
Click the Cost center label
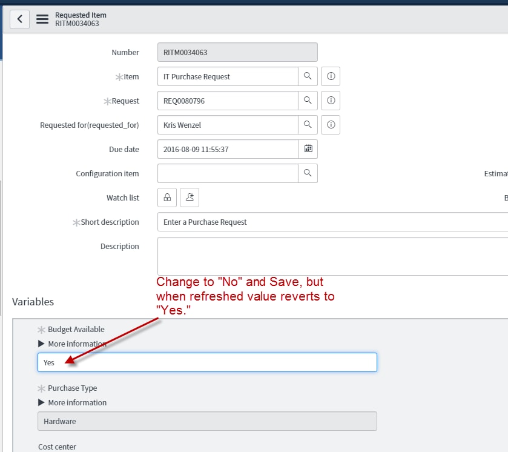[57, 447]
